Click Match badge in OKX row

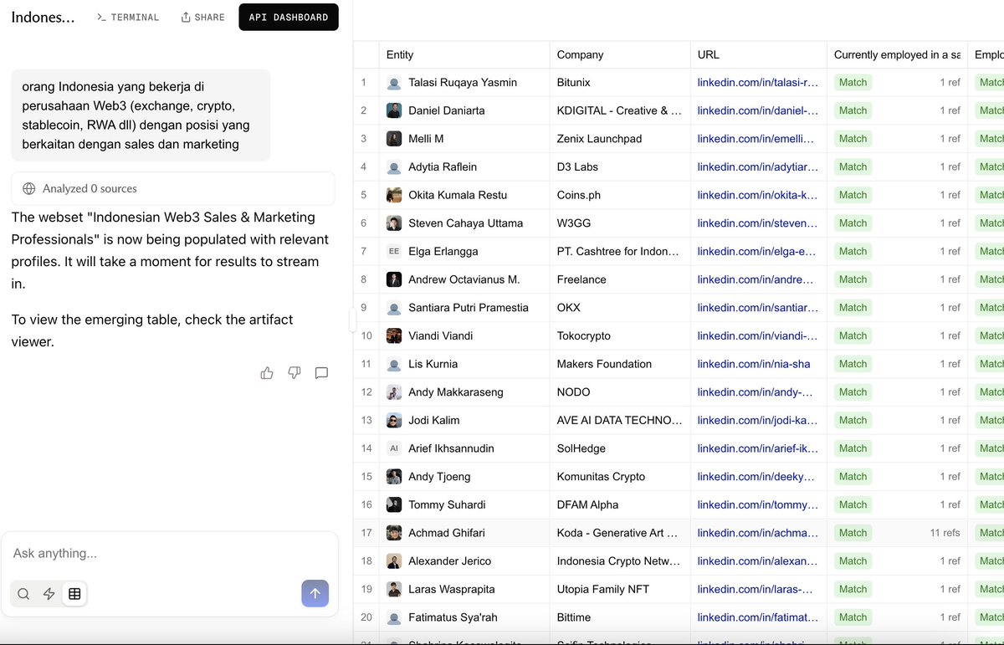click(853, 308)
